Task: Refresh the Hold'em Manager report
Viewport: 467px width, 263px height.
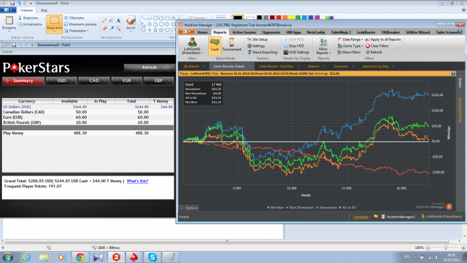Action: [374, 52]
